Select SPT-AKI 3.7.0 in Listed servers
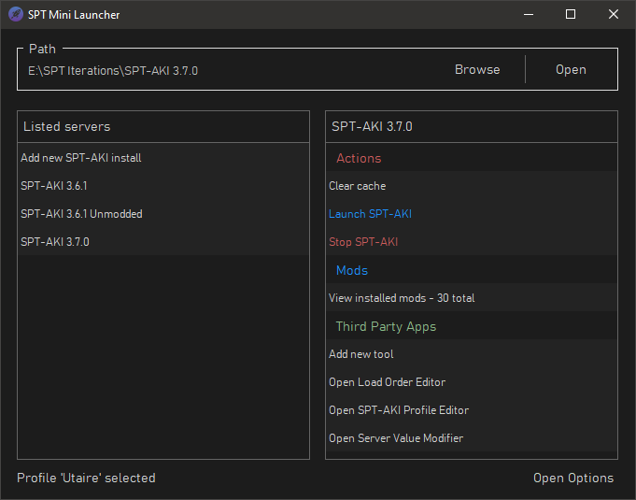Viewport: 636px width, 500px height. (163, 242)
